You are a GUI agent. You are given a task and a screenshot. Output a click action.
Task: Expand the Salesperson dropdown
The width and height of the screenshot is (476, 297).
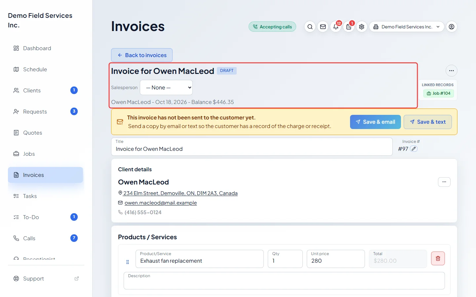click(166, 87)
